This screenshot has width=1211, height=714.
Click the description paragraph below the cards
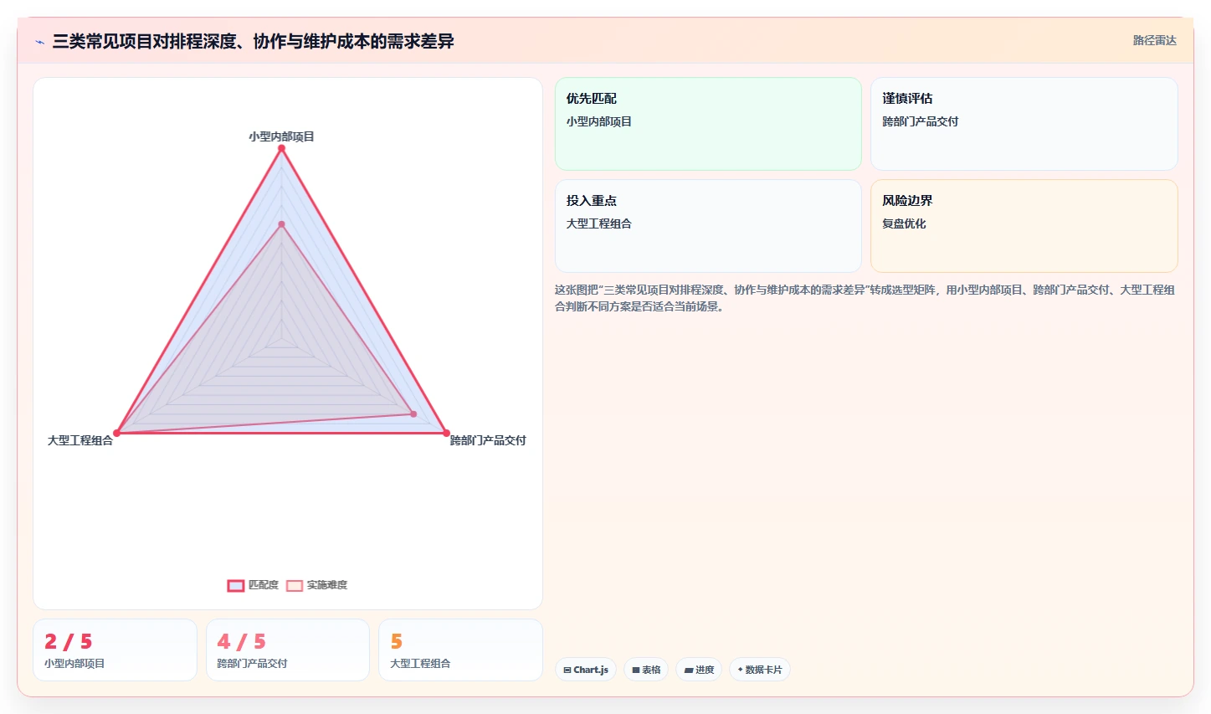point(865,298)
